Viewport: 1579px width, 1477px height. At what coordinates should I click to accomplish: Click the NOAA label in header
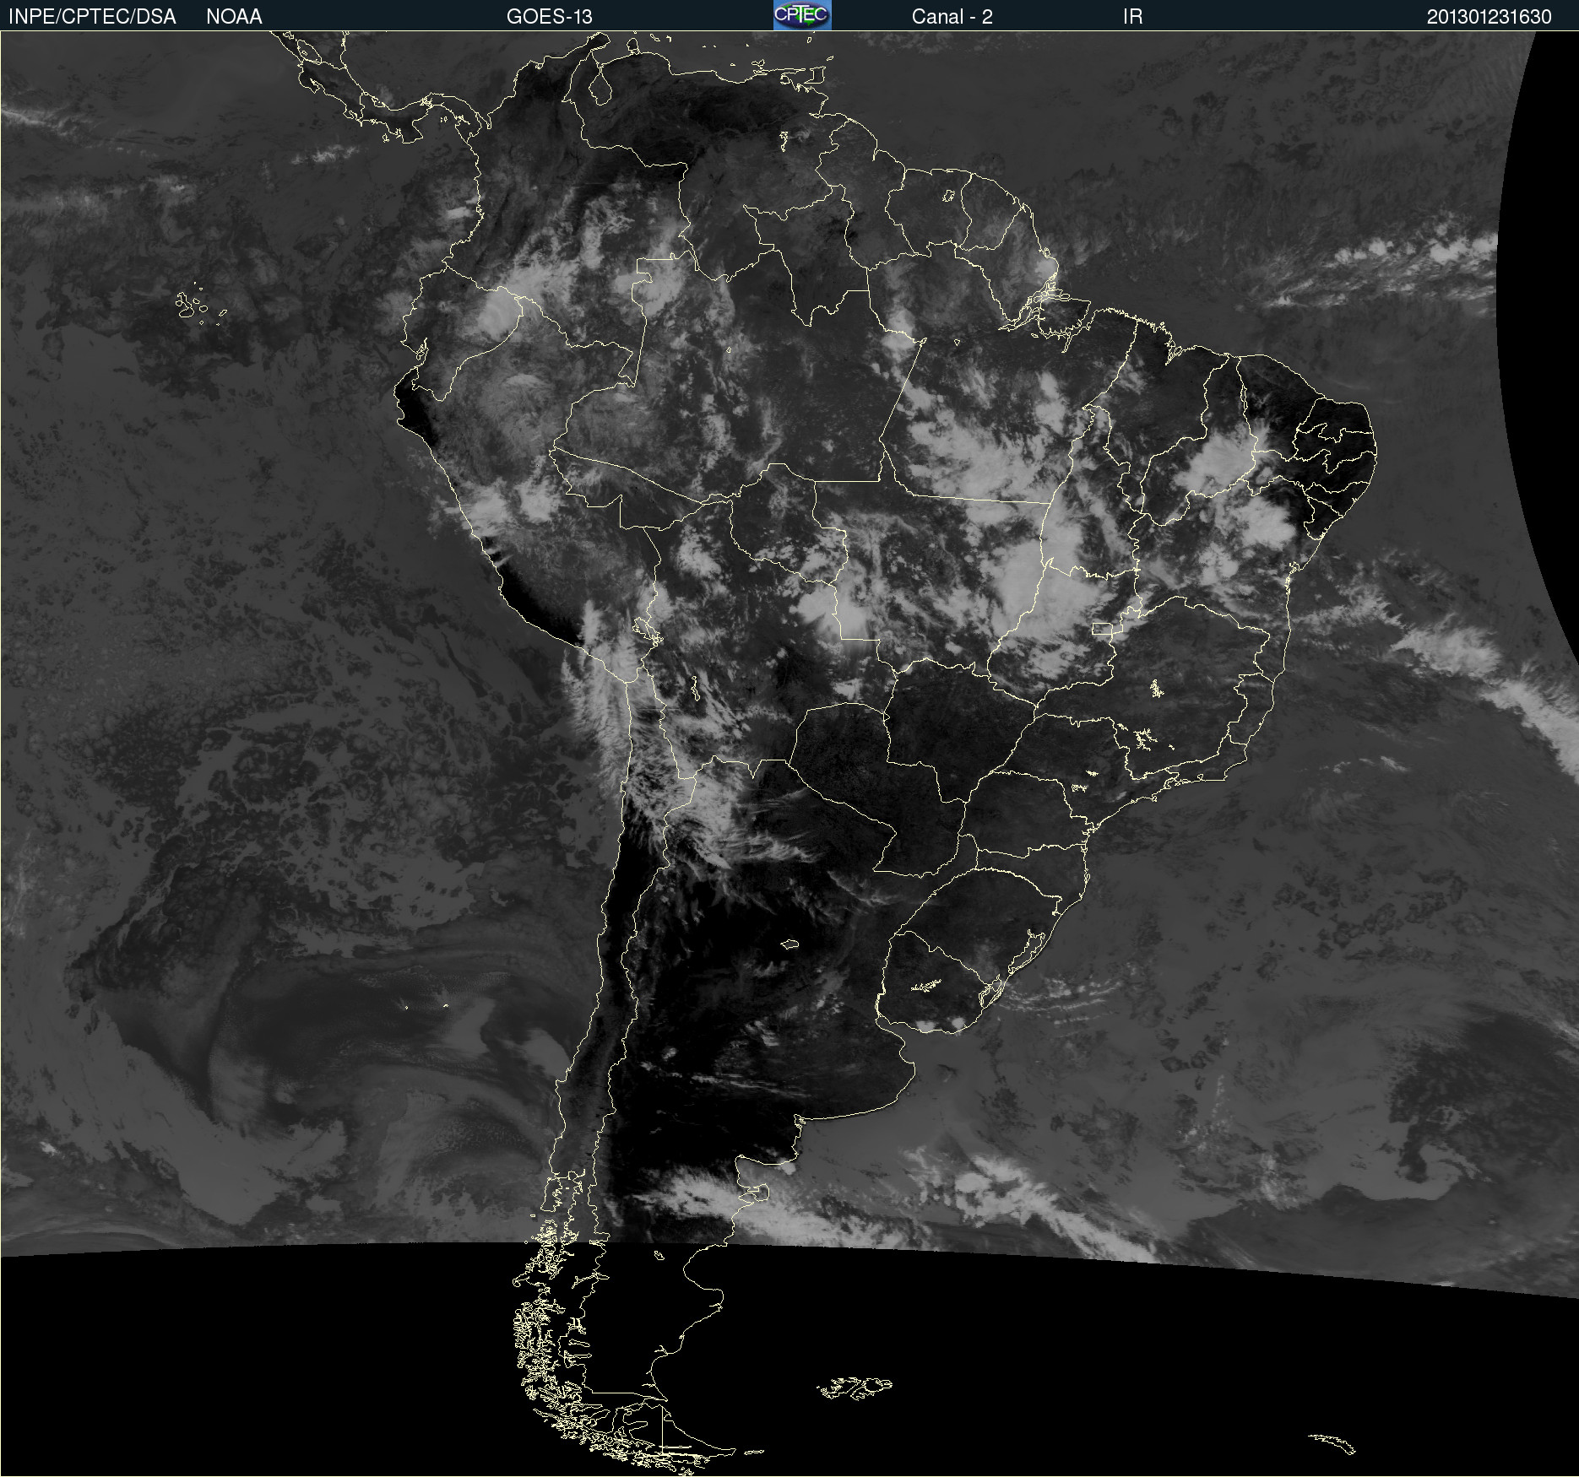[x=234, y=17]
